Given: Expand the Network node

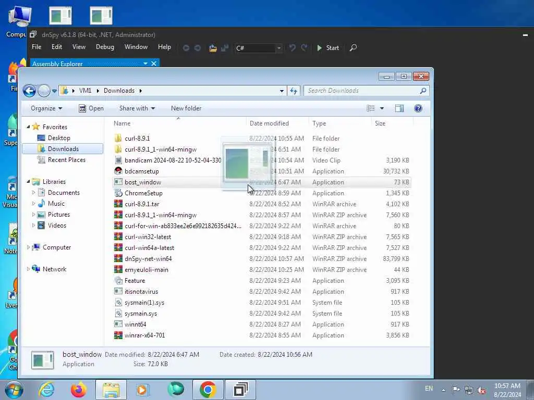Looking at the screenshot, I should (28, 269).
